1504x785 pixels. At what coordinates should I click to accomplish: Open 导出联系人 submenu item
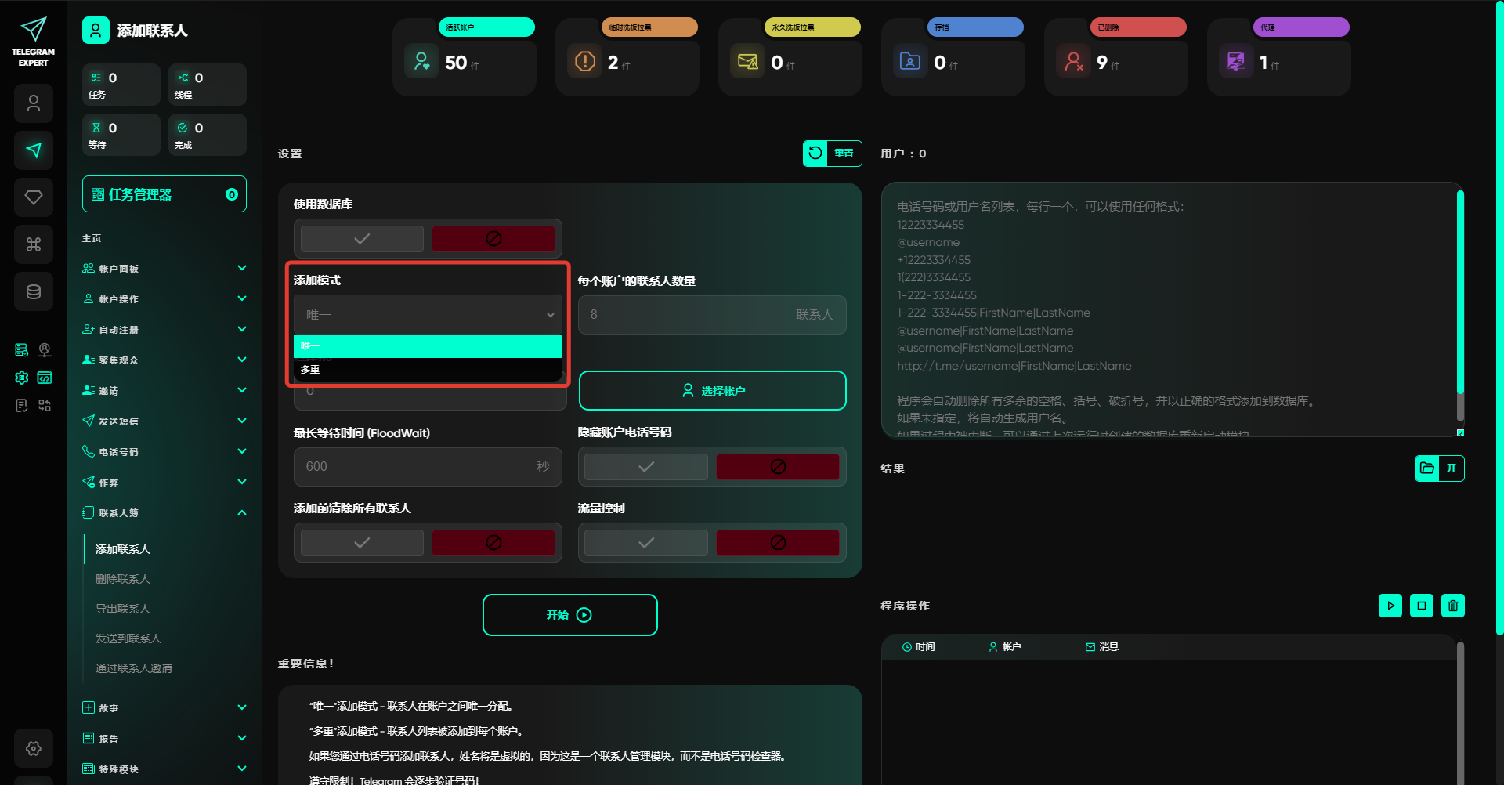coord(123,609)
